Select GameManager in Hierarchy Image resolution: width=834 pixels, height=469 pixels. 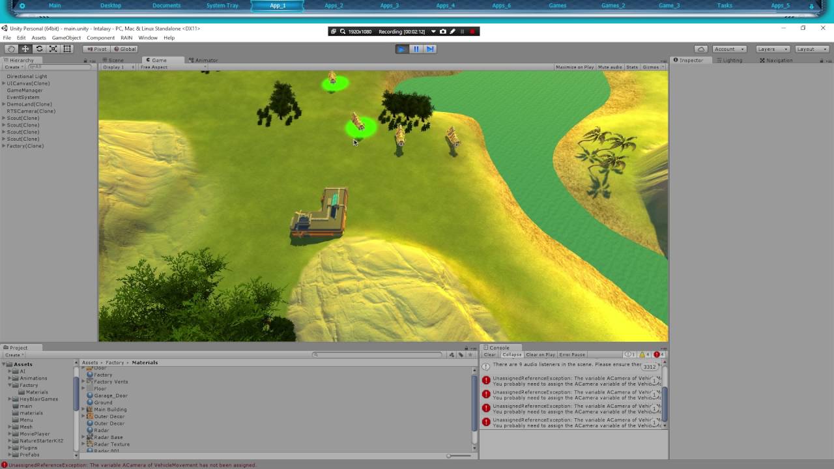pos(25,91)
